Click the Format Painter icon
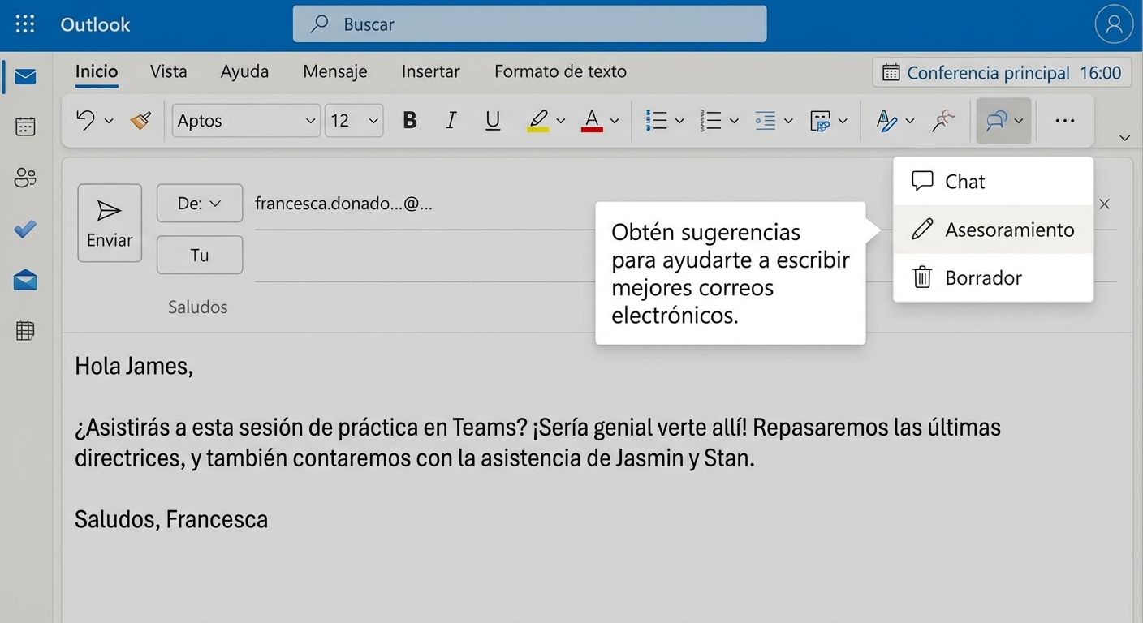This screenshot has height=623, width=1143. pyautogui.click(x=140, y=119)
